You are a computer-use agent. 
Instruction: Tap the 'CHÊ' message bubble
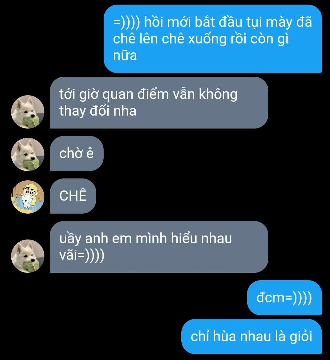pyautogui.click(x=73, y=196)
